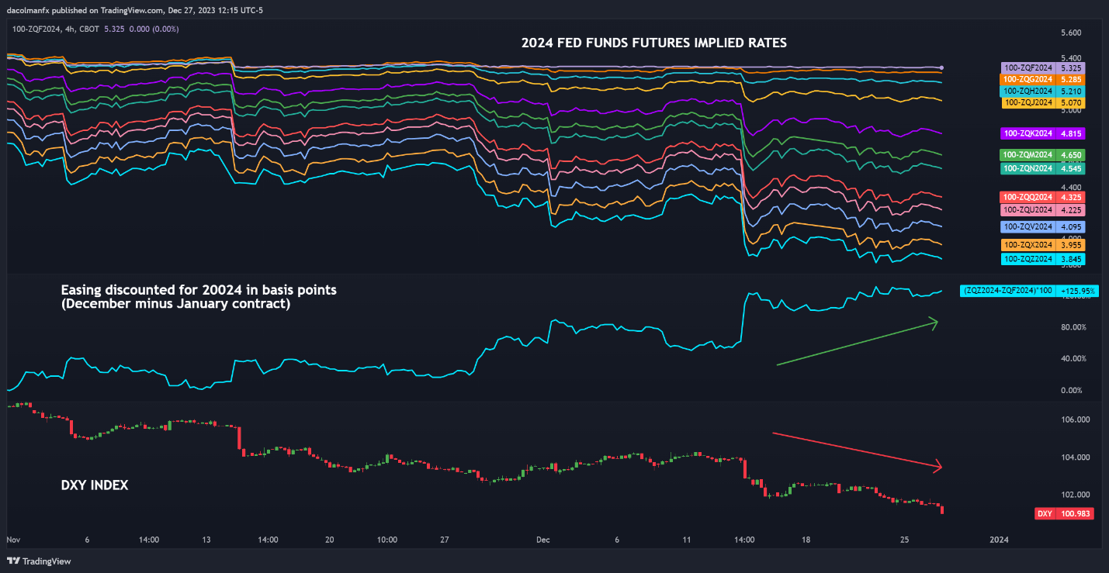Screen dimensions: 1109x573
Task: Click the 13 date on time axis
Action: coord(207,539)
